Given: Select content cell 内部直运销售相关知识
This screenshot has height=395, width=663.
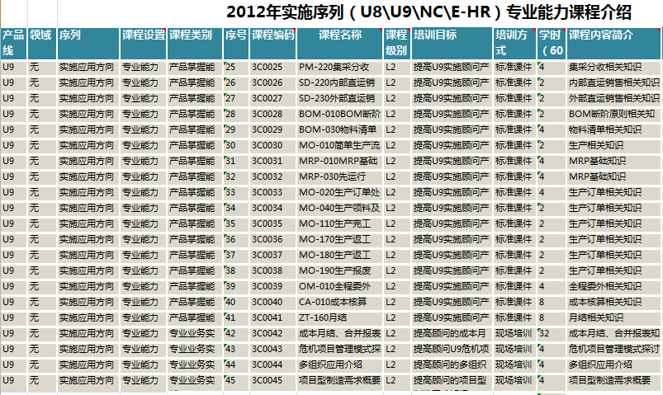Looking at the screenshot, I should pos(614,82).
